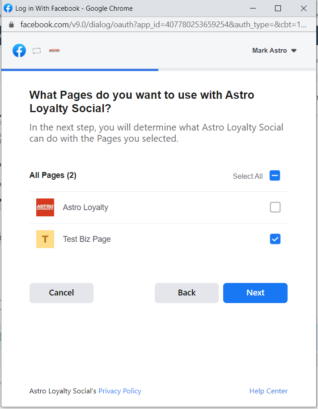Click the Astro Loyalty app logo in header
This screenshot has width=318, height=409.
click(x=54, y=51)
